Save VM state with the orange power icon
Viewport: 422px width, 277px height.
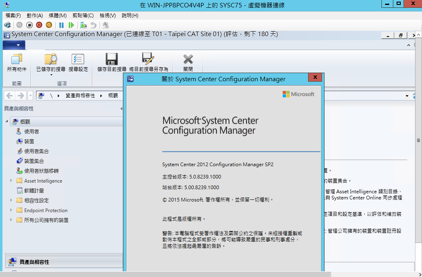49,25
